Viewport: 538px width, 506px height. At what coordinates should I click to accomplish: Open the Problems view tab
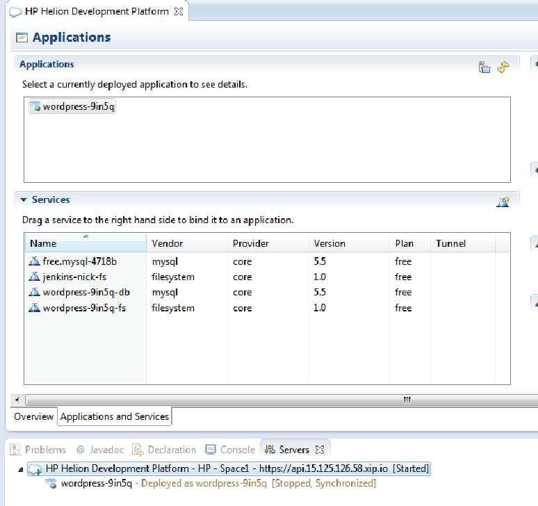[x=38, y=450]
